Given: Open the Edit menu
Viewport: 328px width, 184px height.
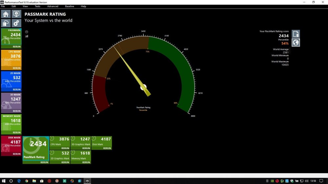Looking at the screenshot, I should click(13, 7).
